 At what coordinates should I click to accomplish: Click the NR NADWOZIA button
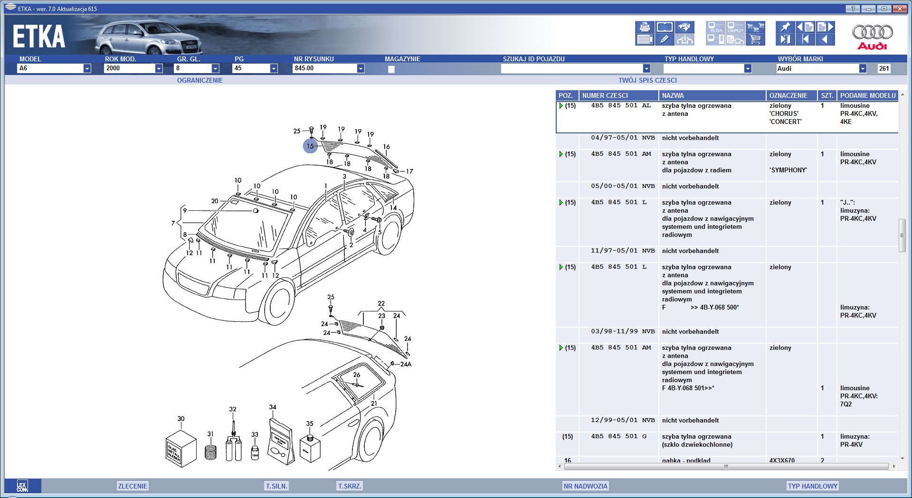pyautogui.click(x=585, y=486)
